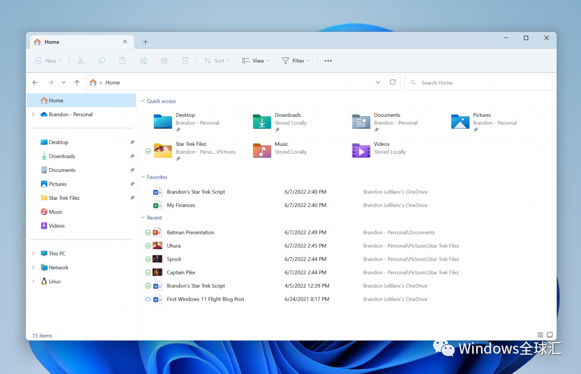This screenshot has height=374, width=581.
Task: Select the Rename icon in the toolbar
Action: 144,61
